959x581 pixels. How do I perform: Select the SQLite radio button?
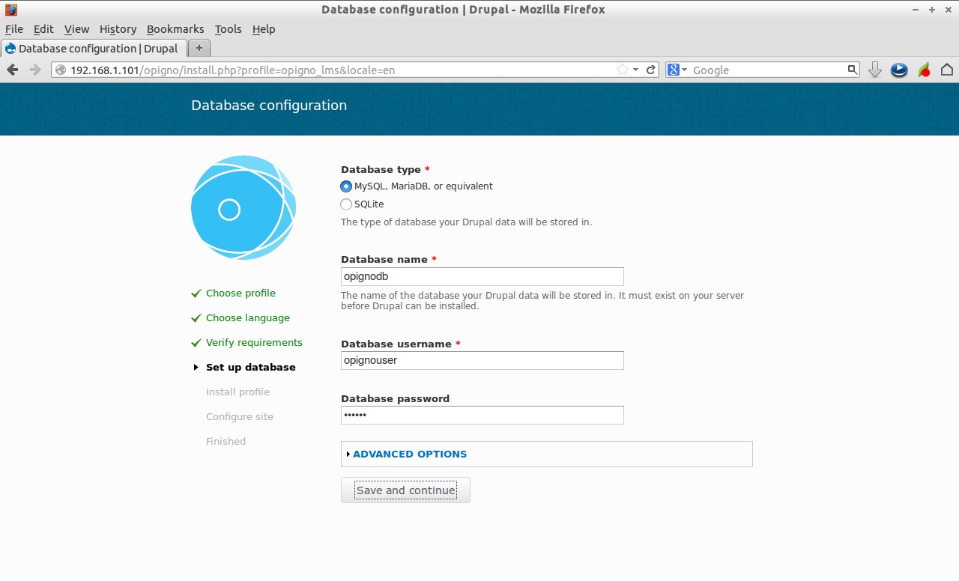[346, 204]
